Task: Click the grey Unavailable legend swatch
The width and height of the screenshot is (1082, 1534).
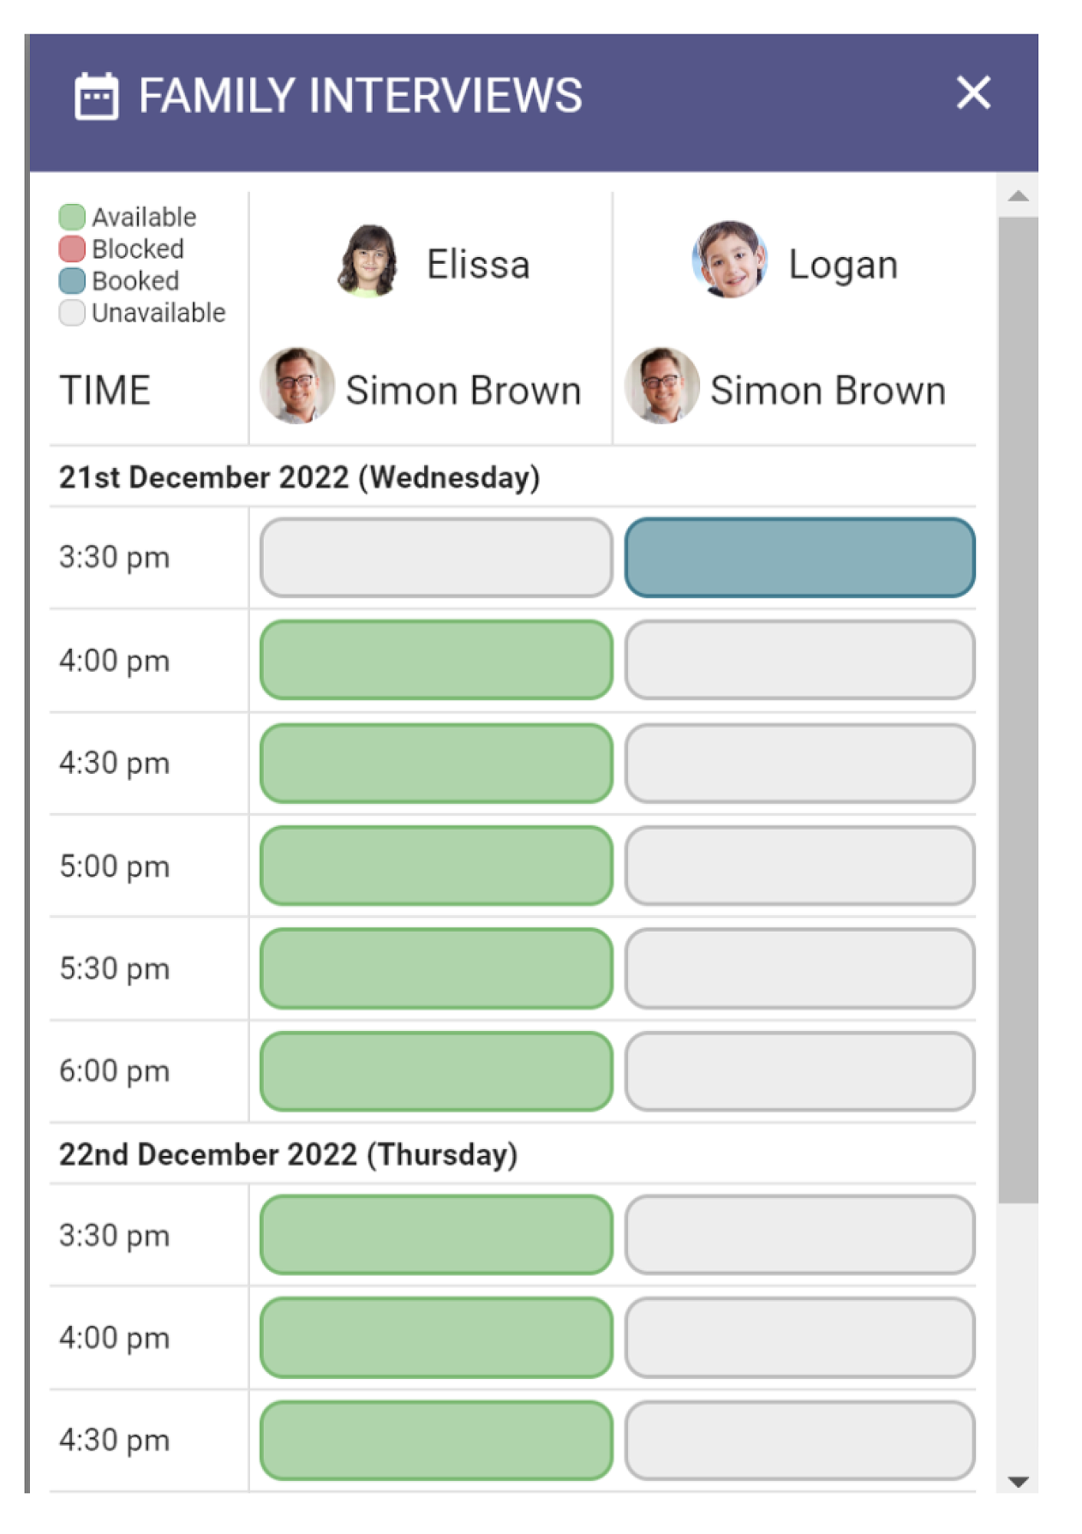Action: (72, 313)
